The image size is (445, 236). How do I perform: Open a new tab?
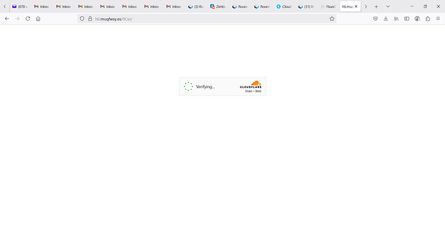[x=376, y=6]
